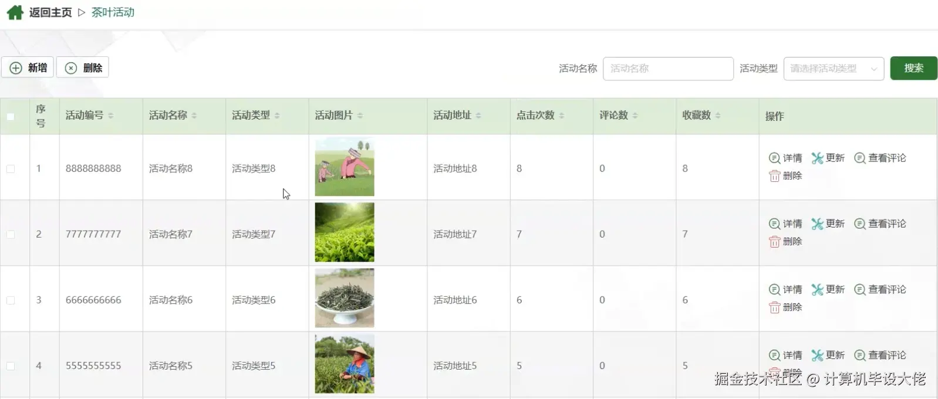This screenshot has width=938, height=399.
Task: Open tea field image in row 2
Action: click(x=345, y=232)
